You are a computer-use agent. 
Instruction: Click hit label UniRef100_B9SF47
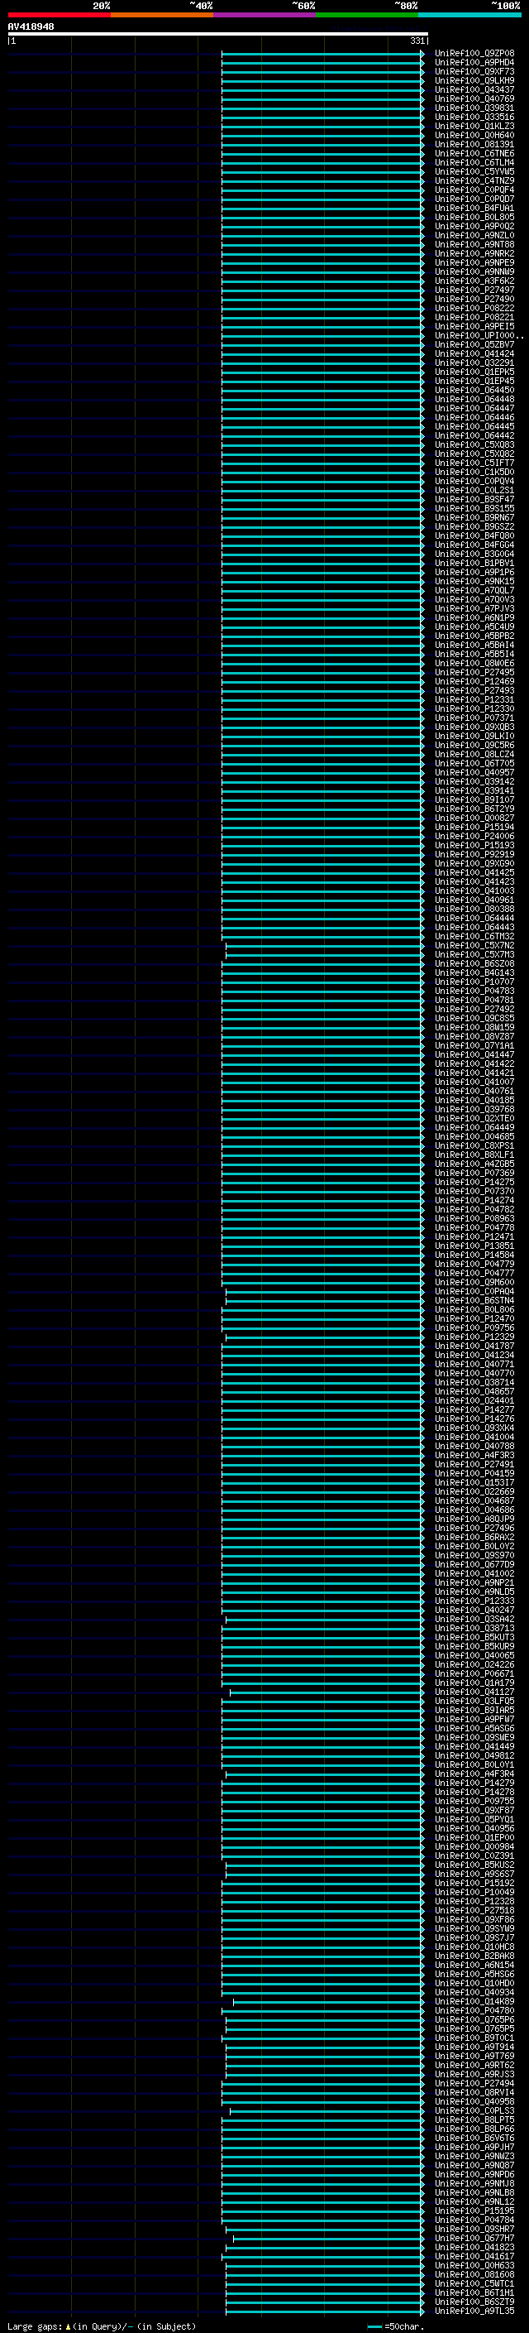pos(474,499)
